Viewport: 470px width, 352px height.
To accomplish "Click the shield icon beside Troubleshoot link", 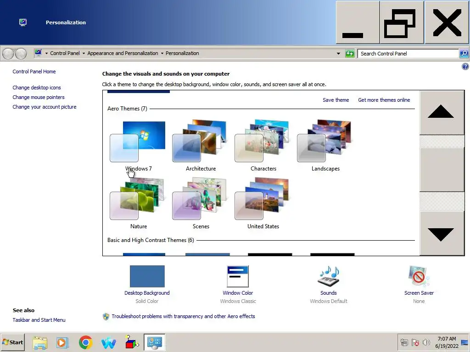I will 106,316.
